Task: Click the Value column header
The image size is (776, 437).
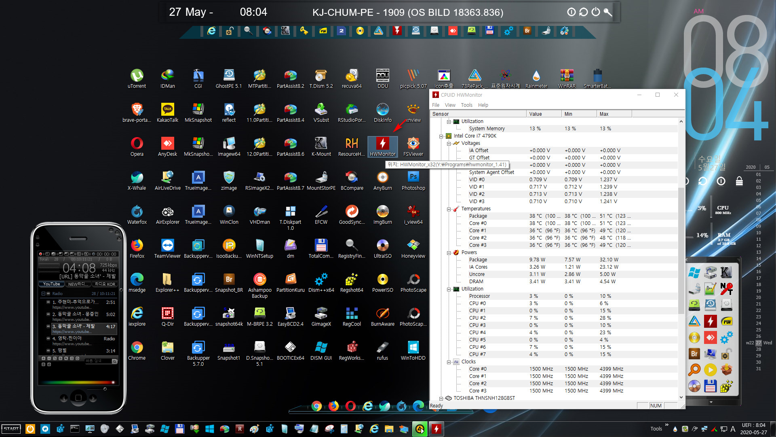Action: coord(544,114)
